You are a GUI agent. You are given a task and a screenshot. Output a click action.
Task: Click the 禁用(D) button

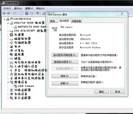(65, 76)
